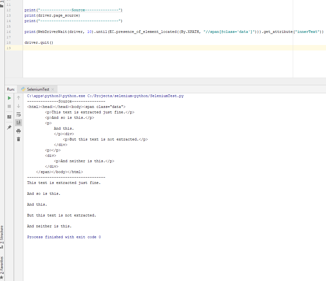Close the SeleniumTest run tab
This screenshot has width=326, height=281.
[x=53, y=89]
